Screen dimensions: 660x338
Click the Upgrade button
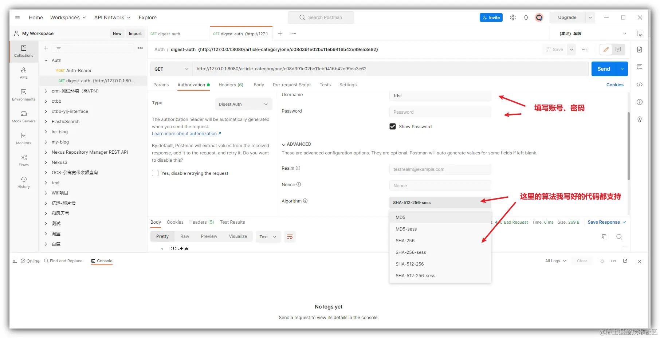click(x=567, y=17)
